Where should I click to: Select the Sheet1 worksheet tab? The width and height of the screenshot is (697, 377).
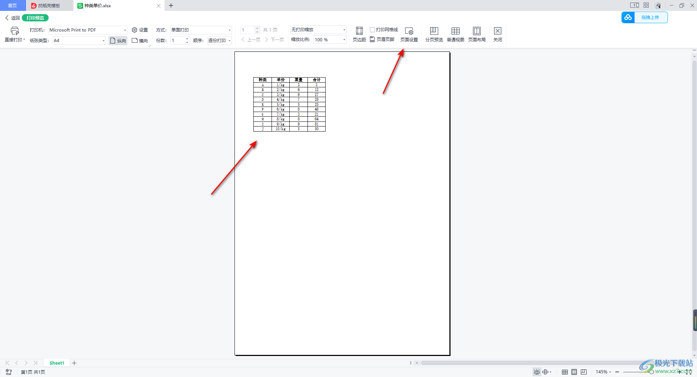pos(57,363)
